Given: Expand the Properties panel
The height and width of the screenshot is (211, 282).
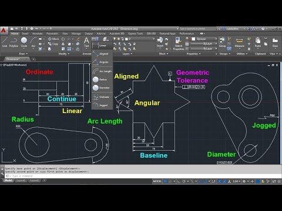Looking at the screenshot, I should click(x=193, y=54).
